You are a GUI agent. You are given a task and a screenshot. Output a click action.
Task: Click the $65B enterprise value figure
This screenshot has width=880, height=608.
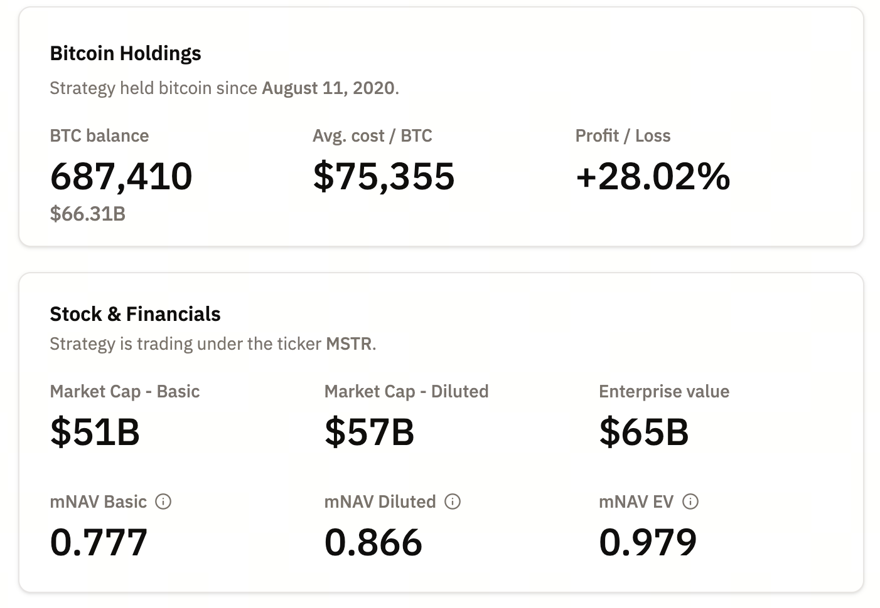coord(644,432)
